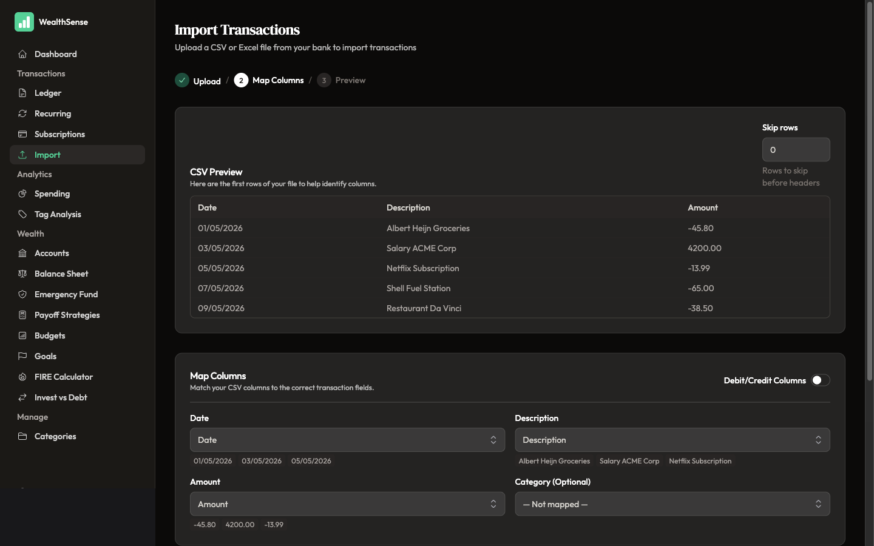Open the Payoff Strategies page

click(x=77, y=315)
